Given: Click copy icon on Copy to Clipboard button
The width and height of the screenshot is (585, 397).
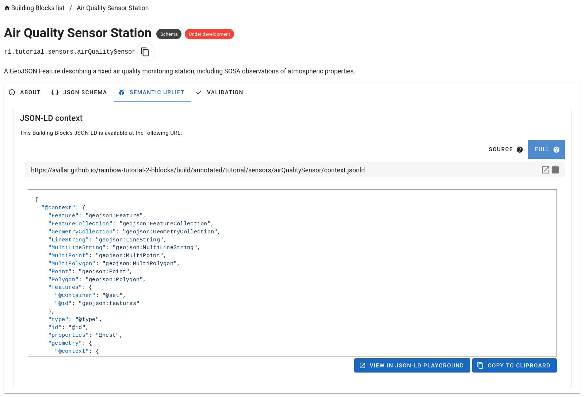Looking at the screenshot, I should [480, 365].
